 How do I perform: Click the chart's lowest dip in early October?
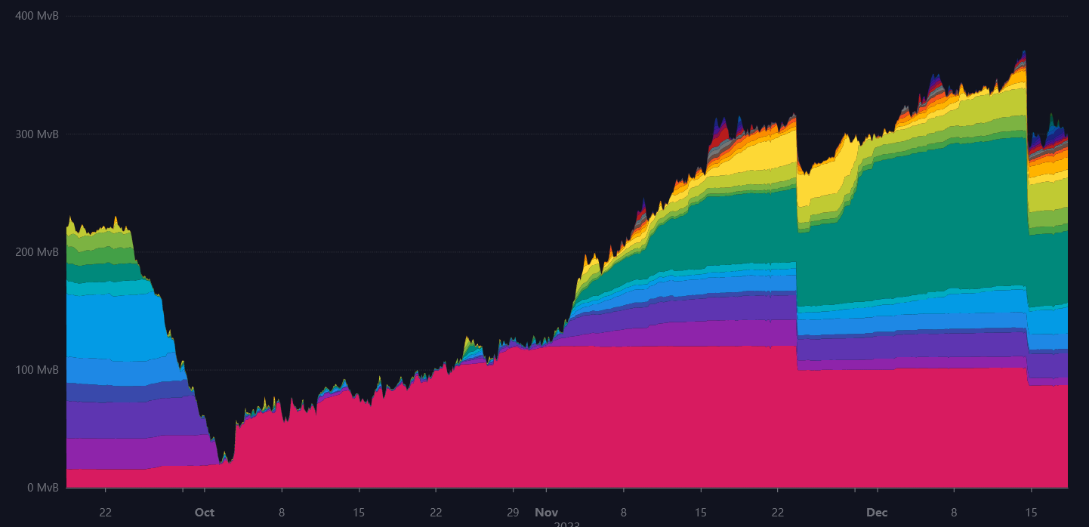pyautogui.click(x=222, y=461)
